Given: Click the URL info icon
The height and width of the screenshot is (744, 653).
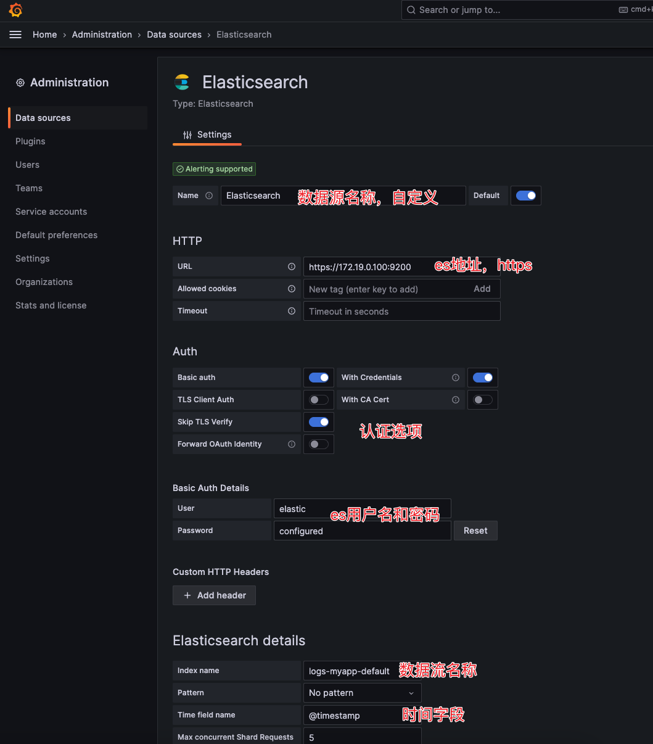Looking at the screenshot, I should click(x=292, y=267).
